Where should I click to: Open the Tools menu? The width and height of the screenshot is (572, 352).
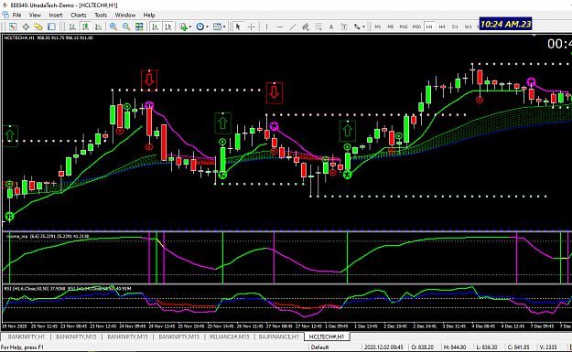pos(101,15)
